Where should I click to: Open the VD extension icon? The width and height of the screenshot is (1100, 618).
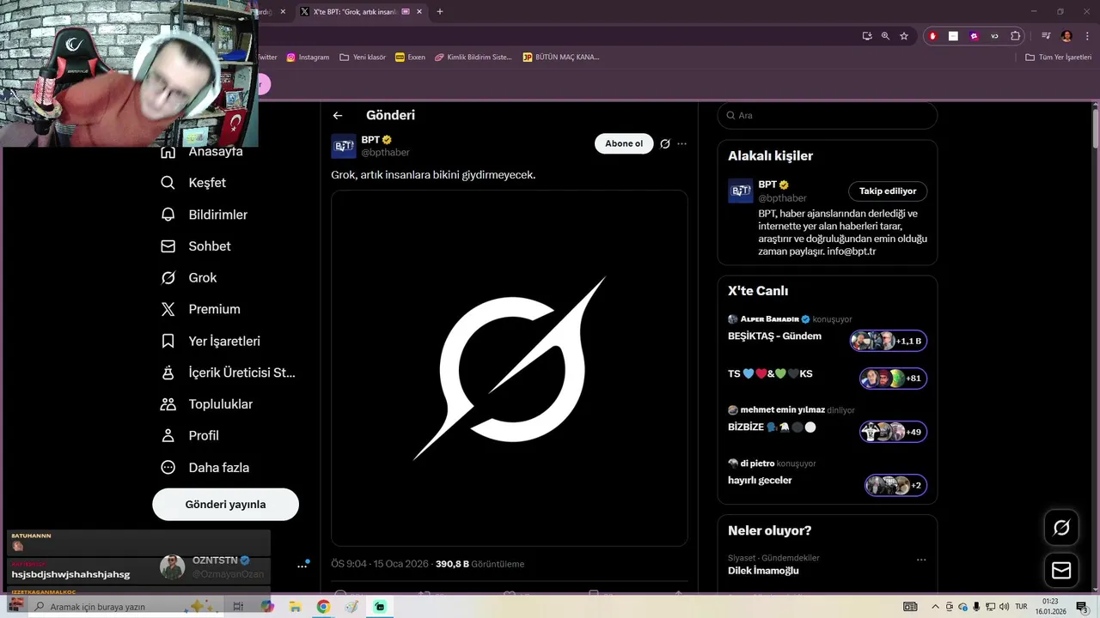(994, 36)
